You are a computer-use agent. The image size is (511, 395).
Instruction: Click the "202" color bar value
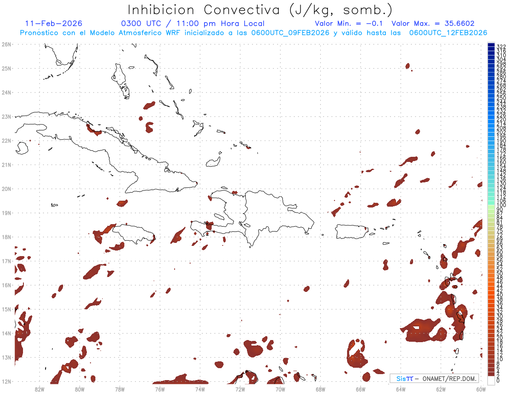click(501, 132)
